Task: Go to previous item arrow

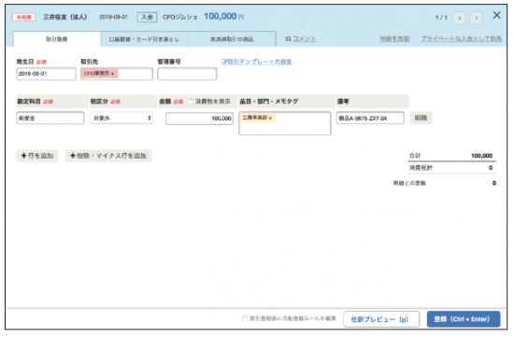Action: pos(459,18)
